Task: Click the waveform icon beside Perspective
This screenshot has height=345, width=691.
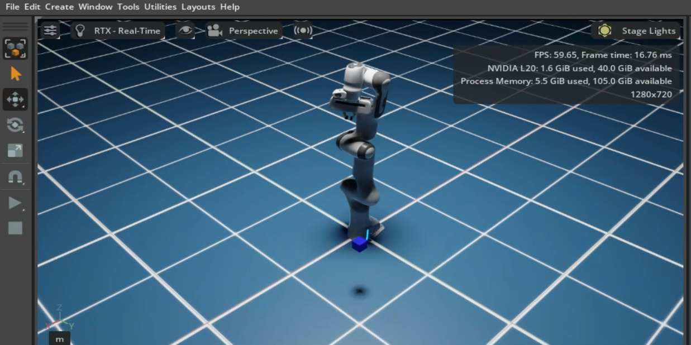Action: click(x=303, y=31)
